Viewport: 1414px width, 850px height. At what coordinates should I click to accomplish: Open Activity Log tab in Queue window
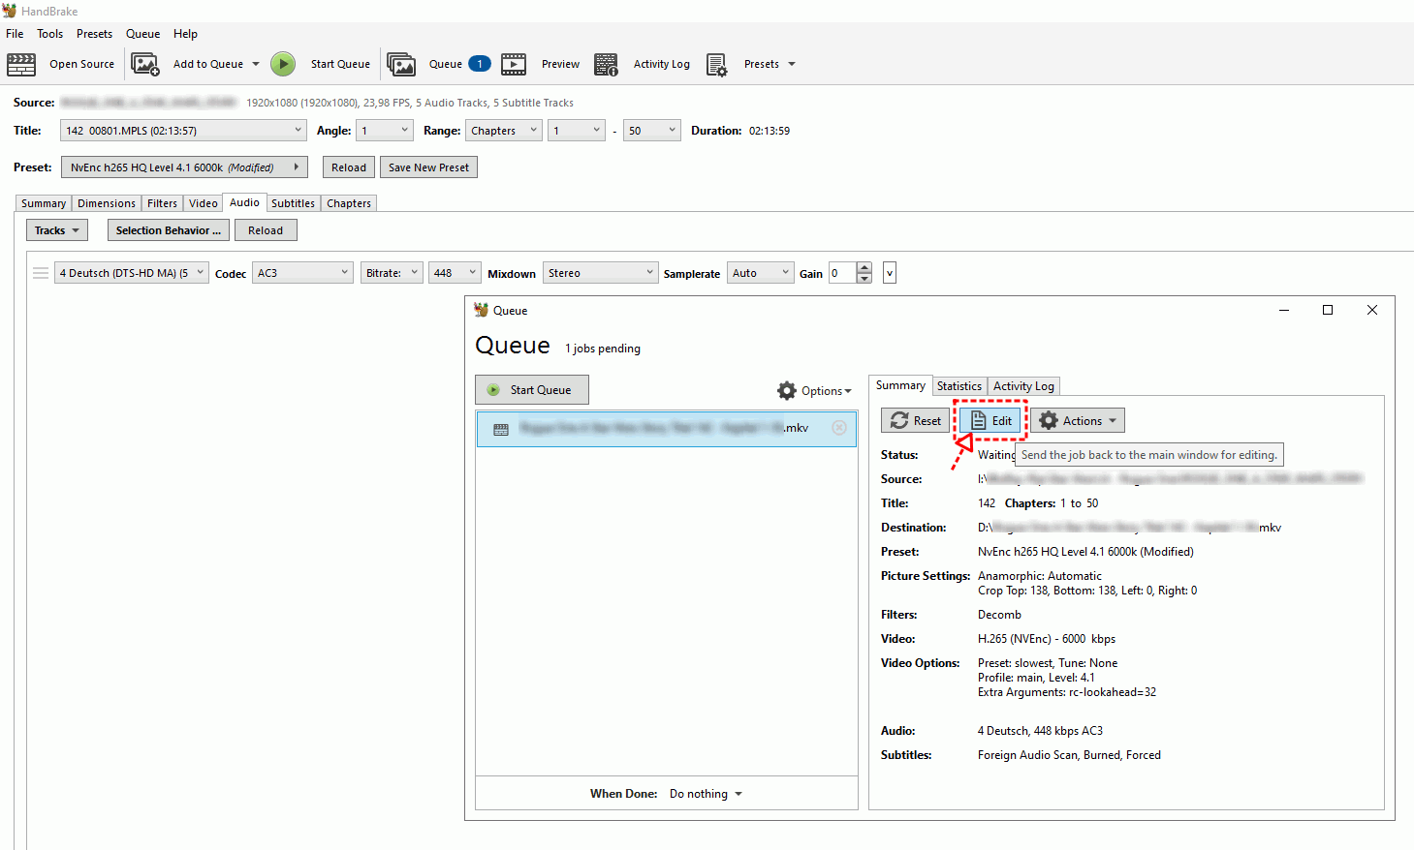pyautogui.click(x=1023, y=386)
